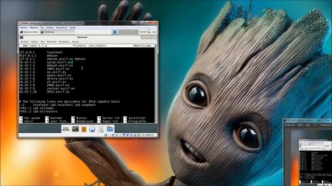Open the VirtualBox Máquina menu
This screenshot has height=186, width=332.
tap(34, 27)
